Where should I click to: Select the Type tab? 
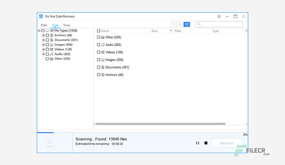coord(55,25)
